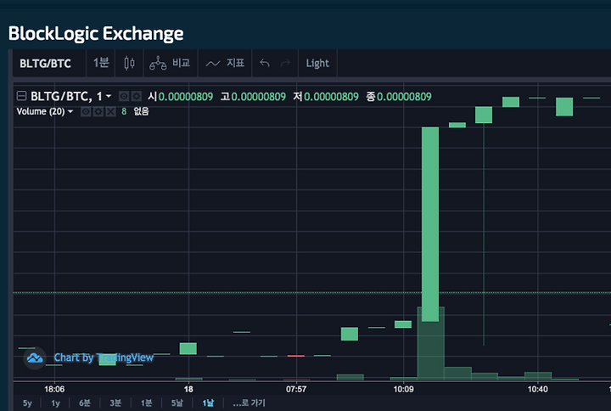This screenshot has width=611, height=411.
Task: Remove the Volume indicator with X icon
Action: [110, 112]
